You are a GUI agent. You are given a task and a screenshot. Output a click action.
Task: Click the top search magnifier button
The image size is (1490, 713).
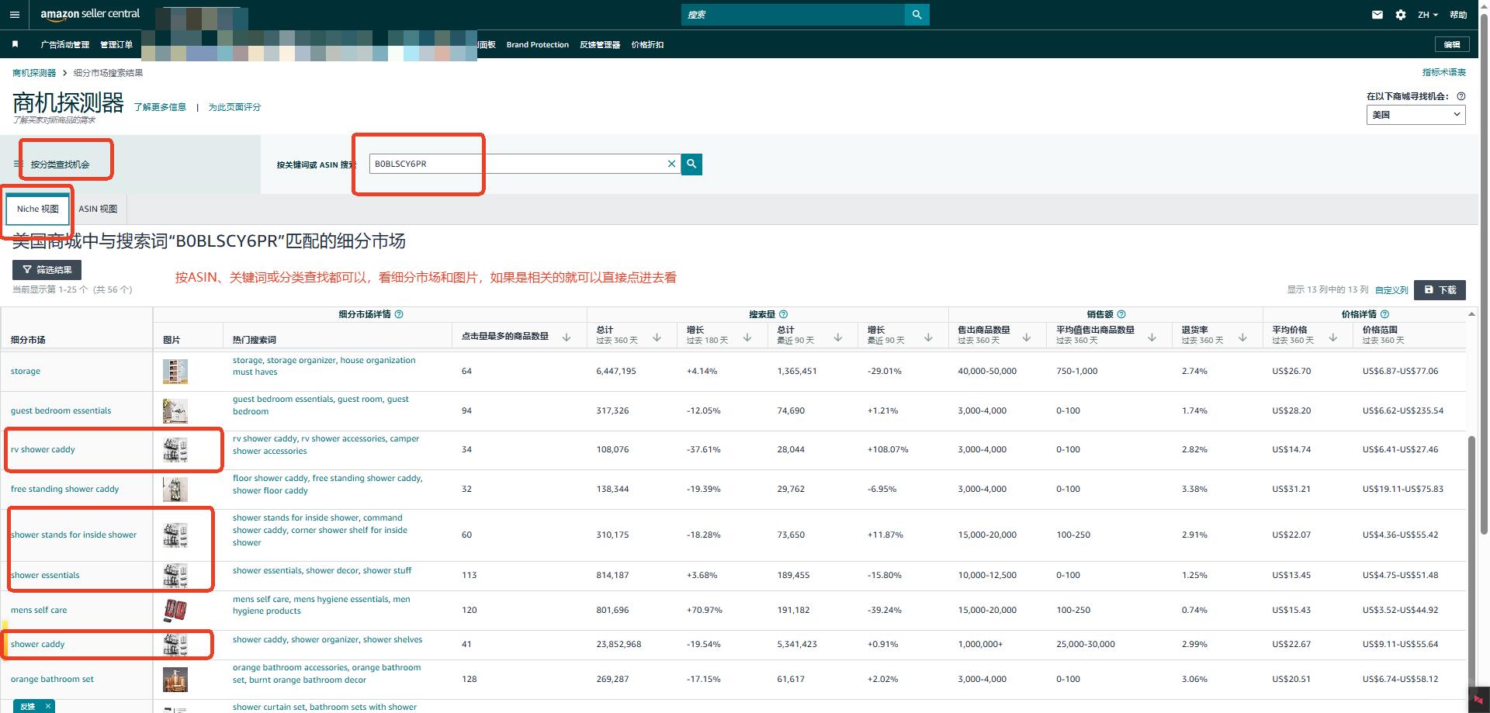[917, 15]
